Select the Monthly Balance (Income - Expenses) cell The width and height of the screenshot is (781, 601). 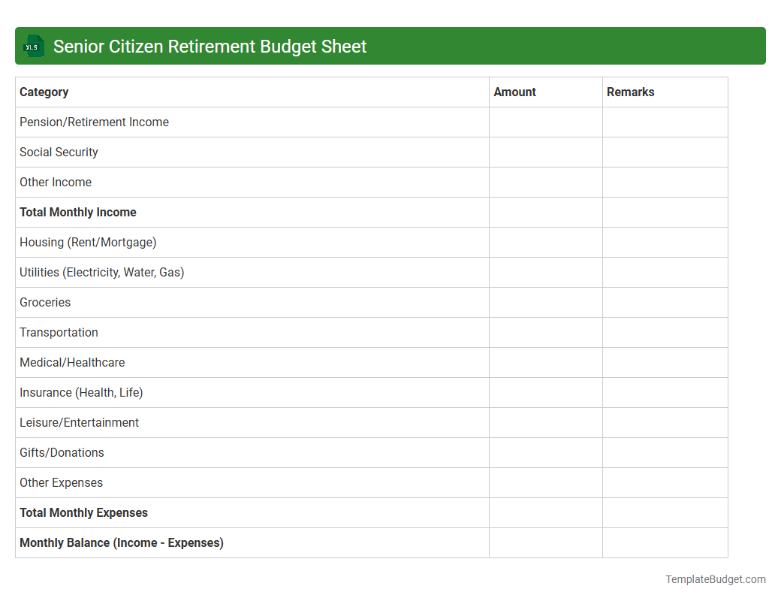click(x=122, y=542)
